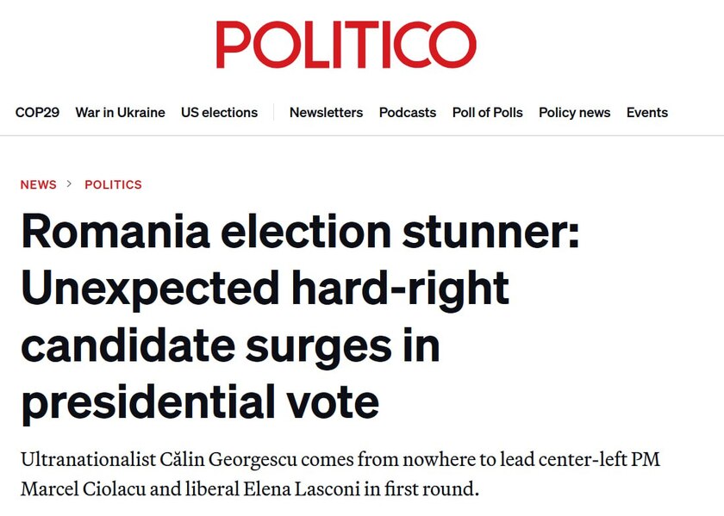Viewport: 724px width, 516px height.
Task: Click the nav divider between US elections and Newsletters
Action: tap(274, 112)
